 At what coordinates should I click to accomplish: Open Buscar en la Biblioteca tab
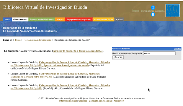(42, 19)
